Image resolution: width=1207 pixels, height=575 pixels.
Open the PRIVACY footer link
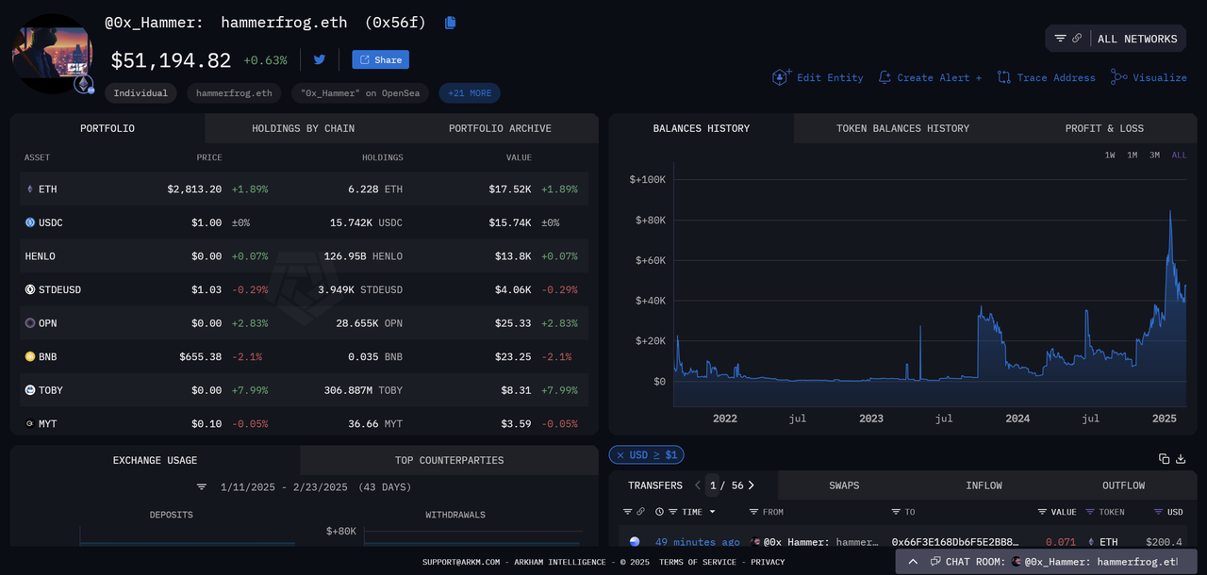tap(768, 562)
